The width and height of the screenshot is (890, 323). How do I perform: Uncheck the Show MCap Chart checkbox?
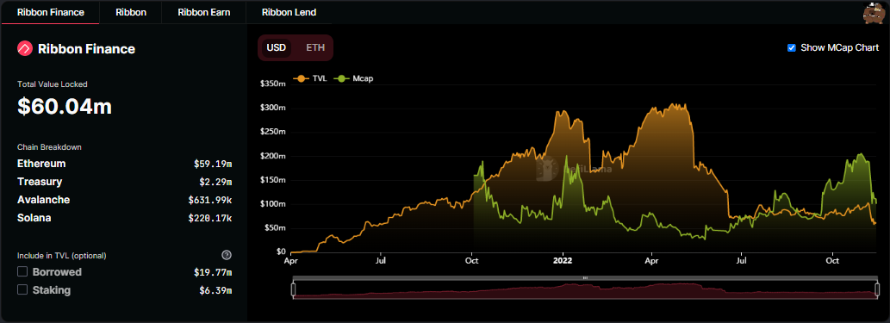point(791,47)
